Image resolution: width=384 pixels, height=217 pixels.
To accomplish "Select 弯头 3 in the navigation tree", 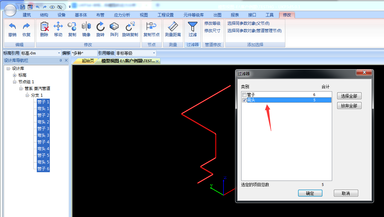I will (43, 135).
